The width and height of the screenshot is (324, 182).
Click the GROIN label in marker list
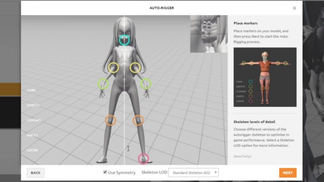tap(32, 150)
